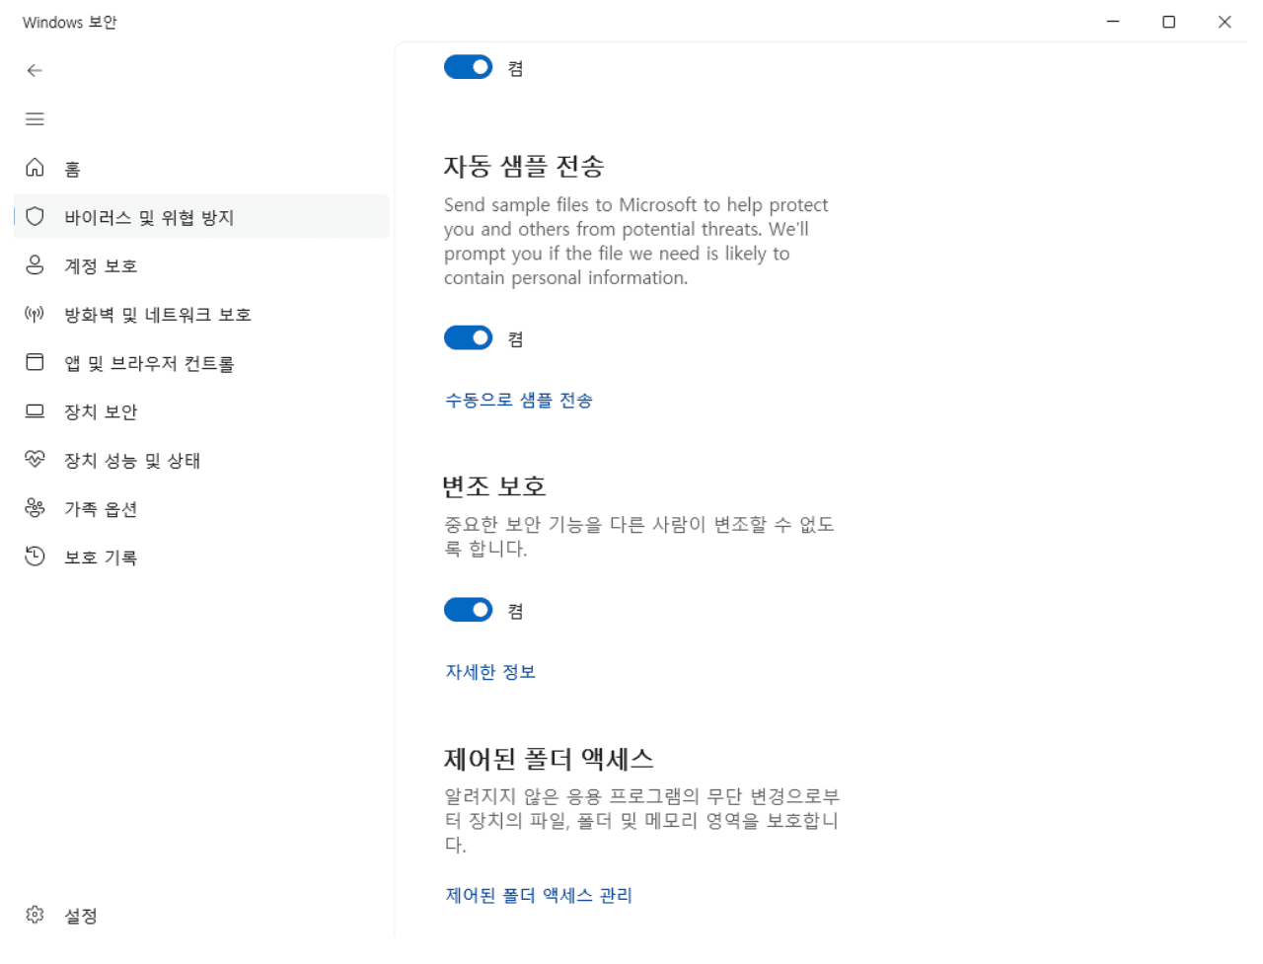Turn off the 변조 보호 toggle
The image size is (1263, 964).
coord(468,609)
